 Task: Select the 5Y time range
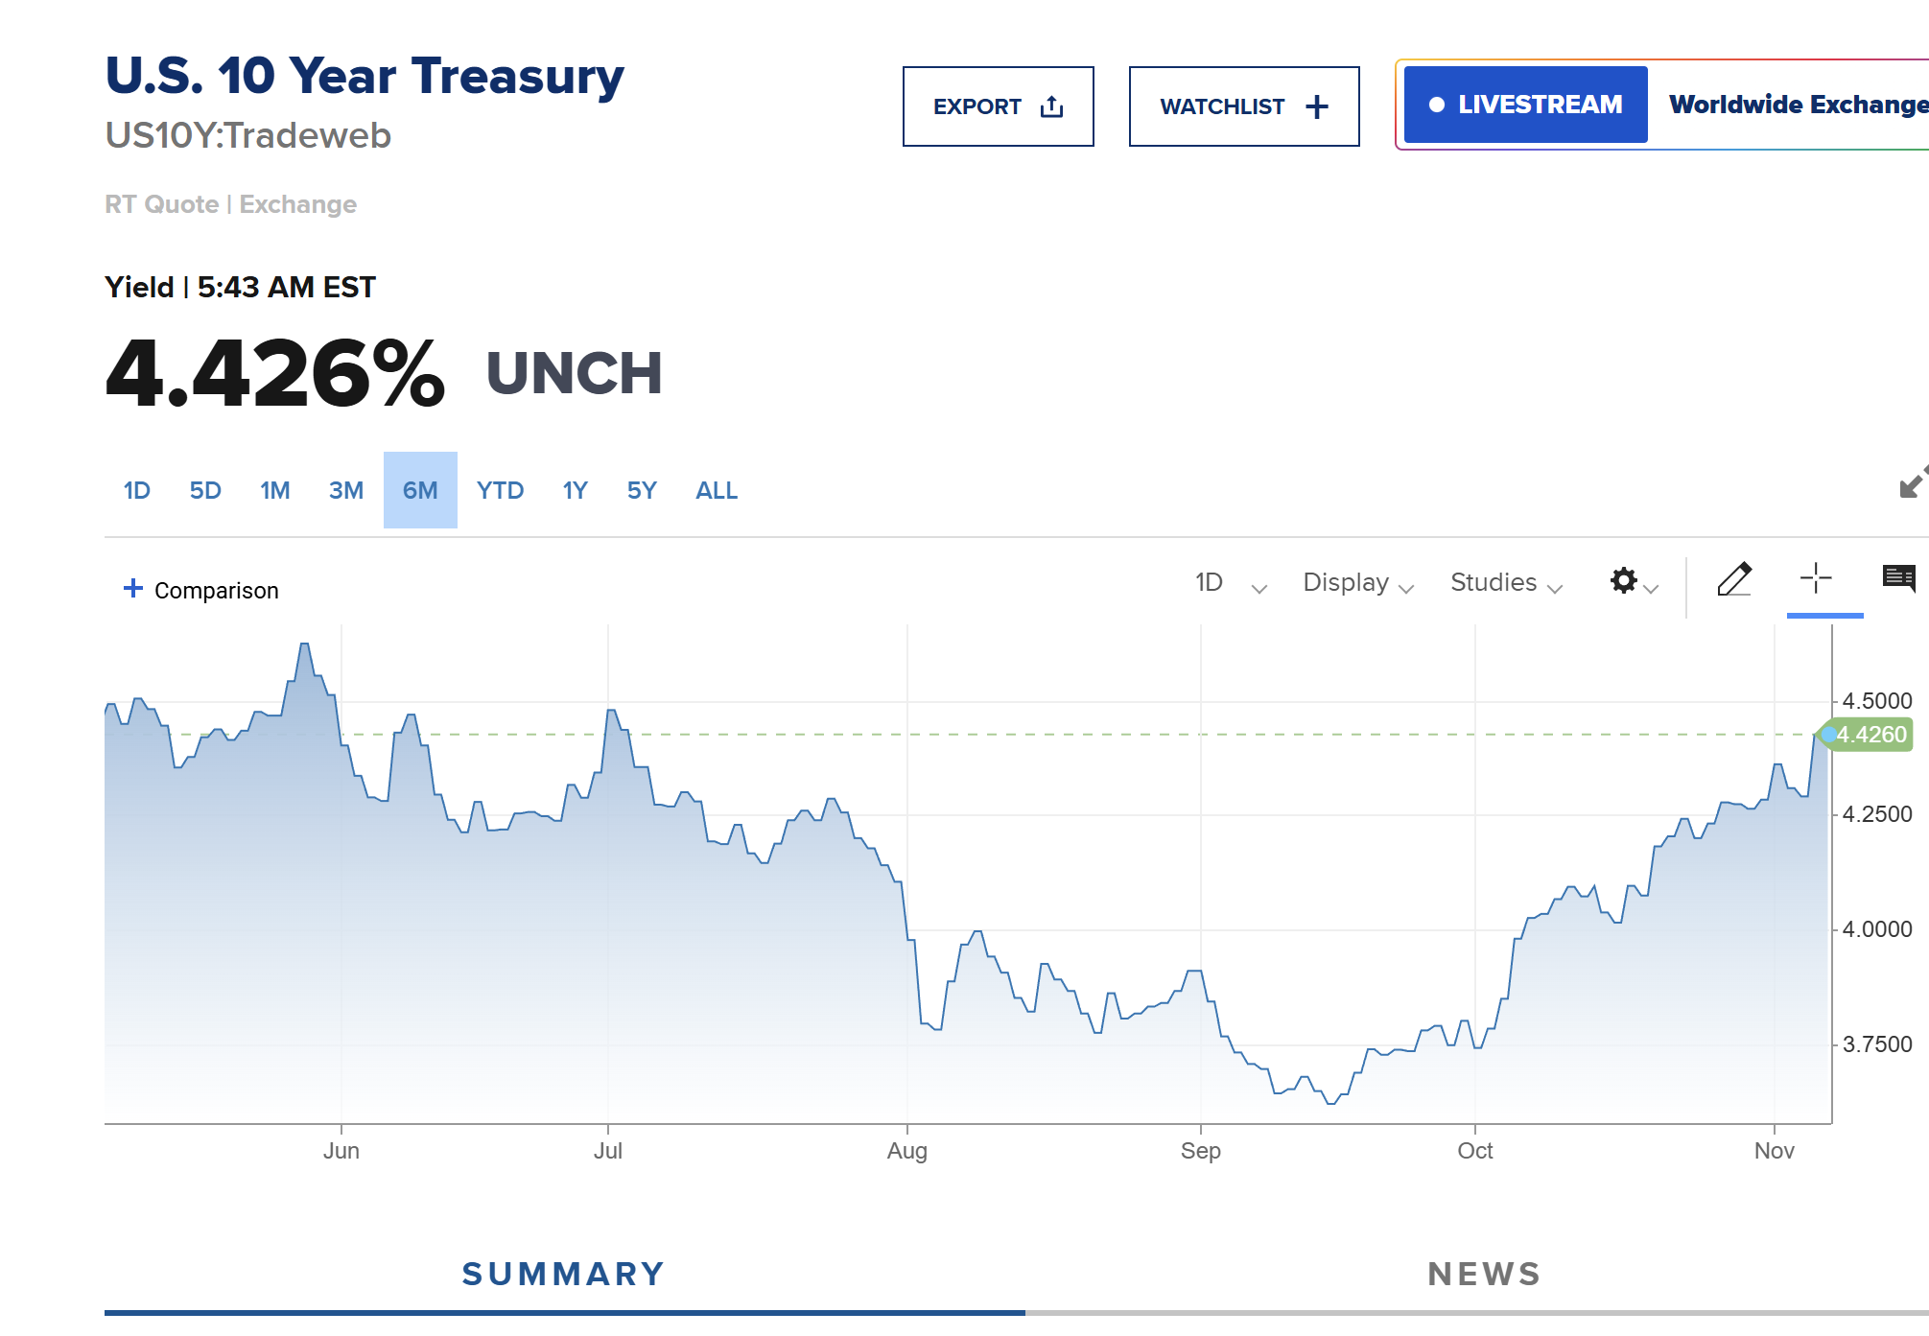click(642, 491)
